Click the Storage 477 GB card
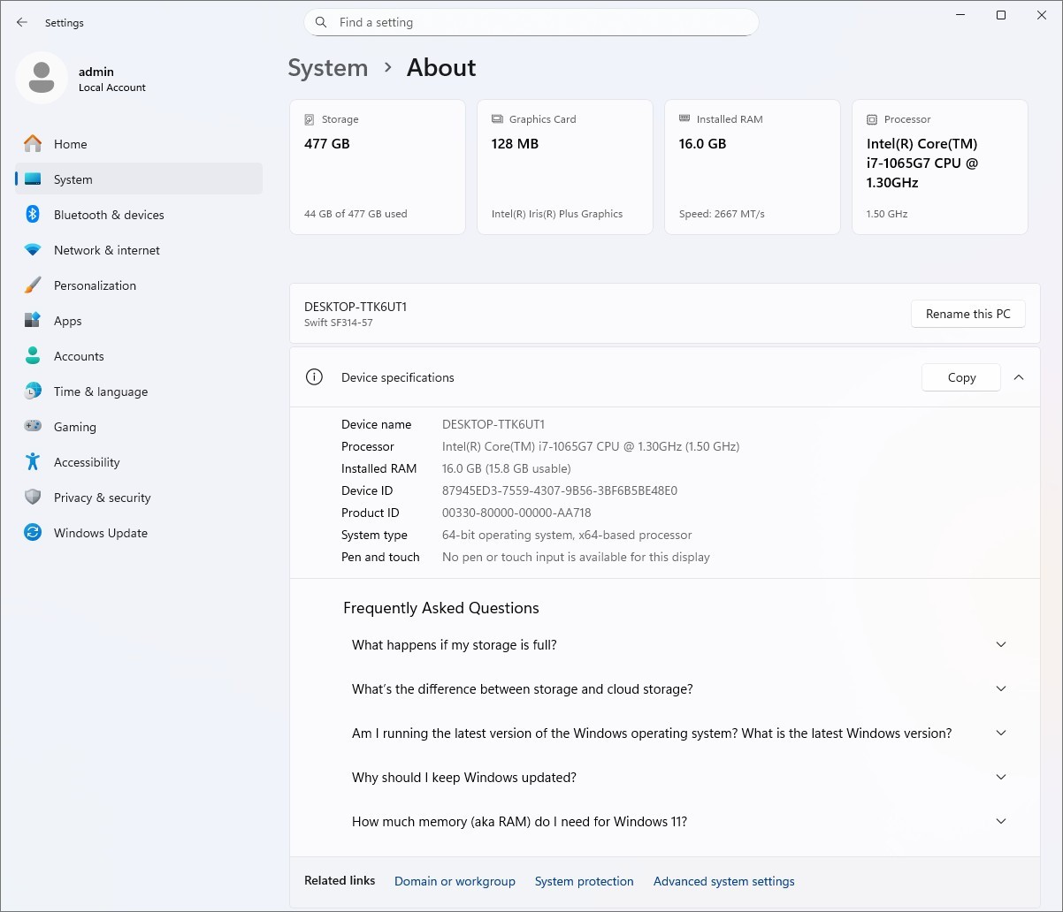This screenshot has height=912, width=1063. pyautogui.click(x=378, y=167)
